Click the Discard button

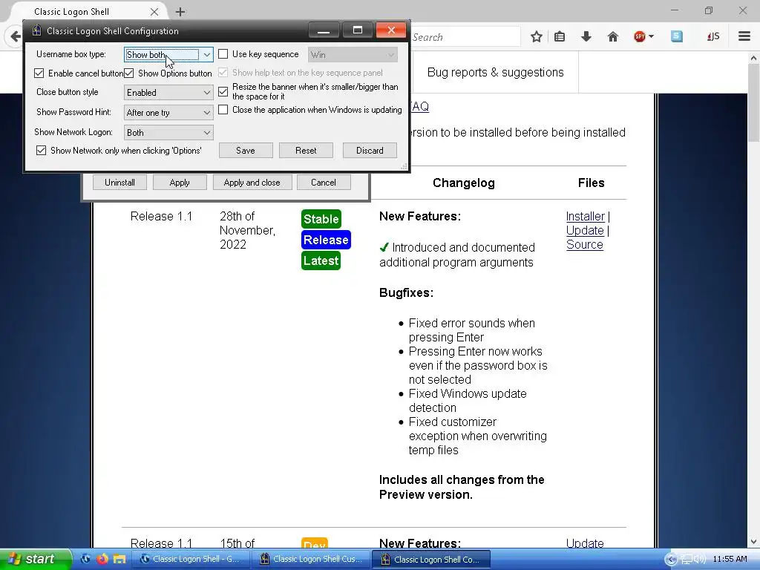[370, 150]
